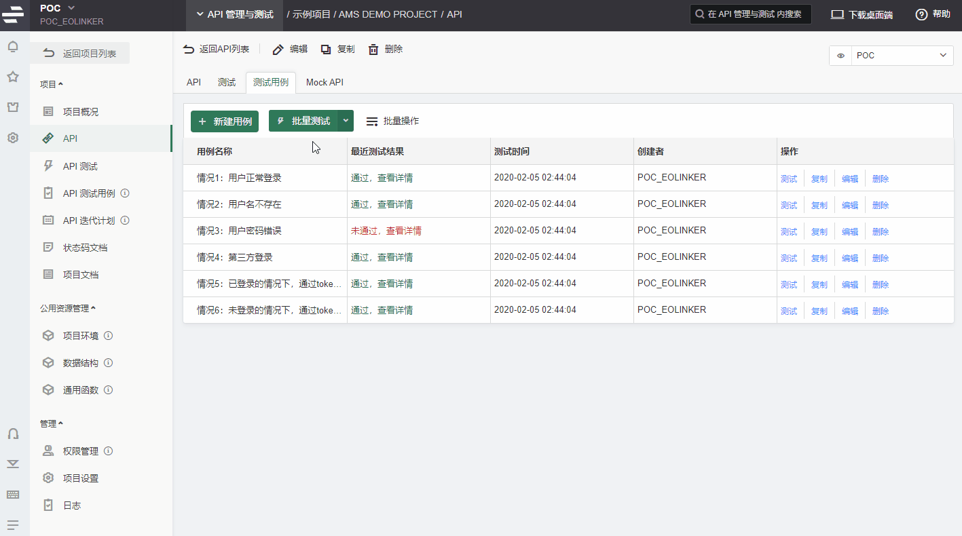This screenshot has width=962, height=536.
Task: Expand the 批量测试 dropdown arrow
Action: click(346, 121)
